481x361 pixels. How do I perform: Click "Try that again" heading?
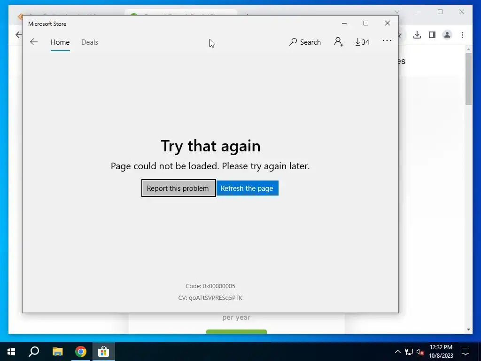point(210,146)
